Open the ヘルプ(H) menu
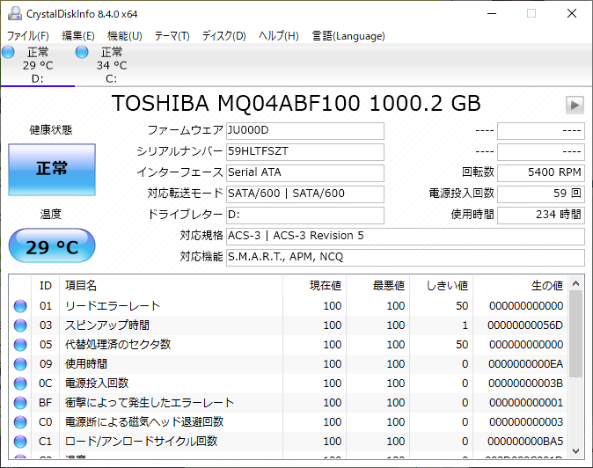The image size is (593, 468). point(279,36)
